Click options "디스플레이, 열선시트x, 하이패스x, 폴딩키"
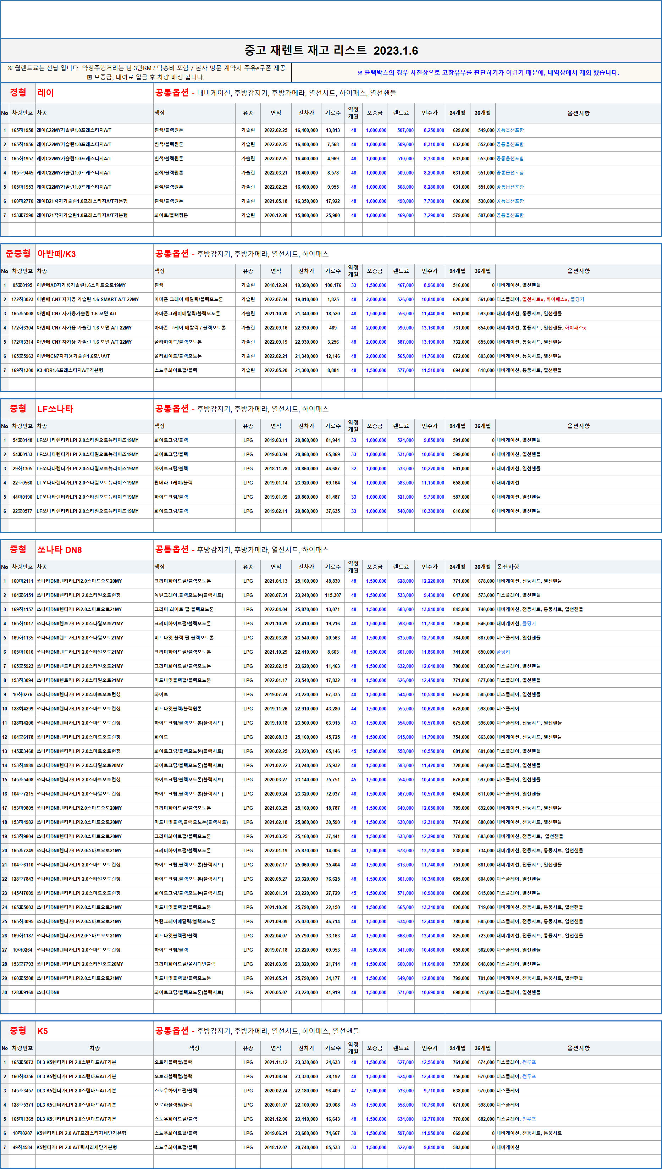The width and height of the screenshot is (662, 1169). pyautogui.click(x=540, y=300)
